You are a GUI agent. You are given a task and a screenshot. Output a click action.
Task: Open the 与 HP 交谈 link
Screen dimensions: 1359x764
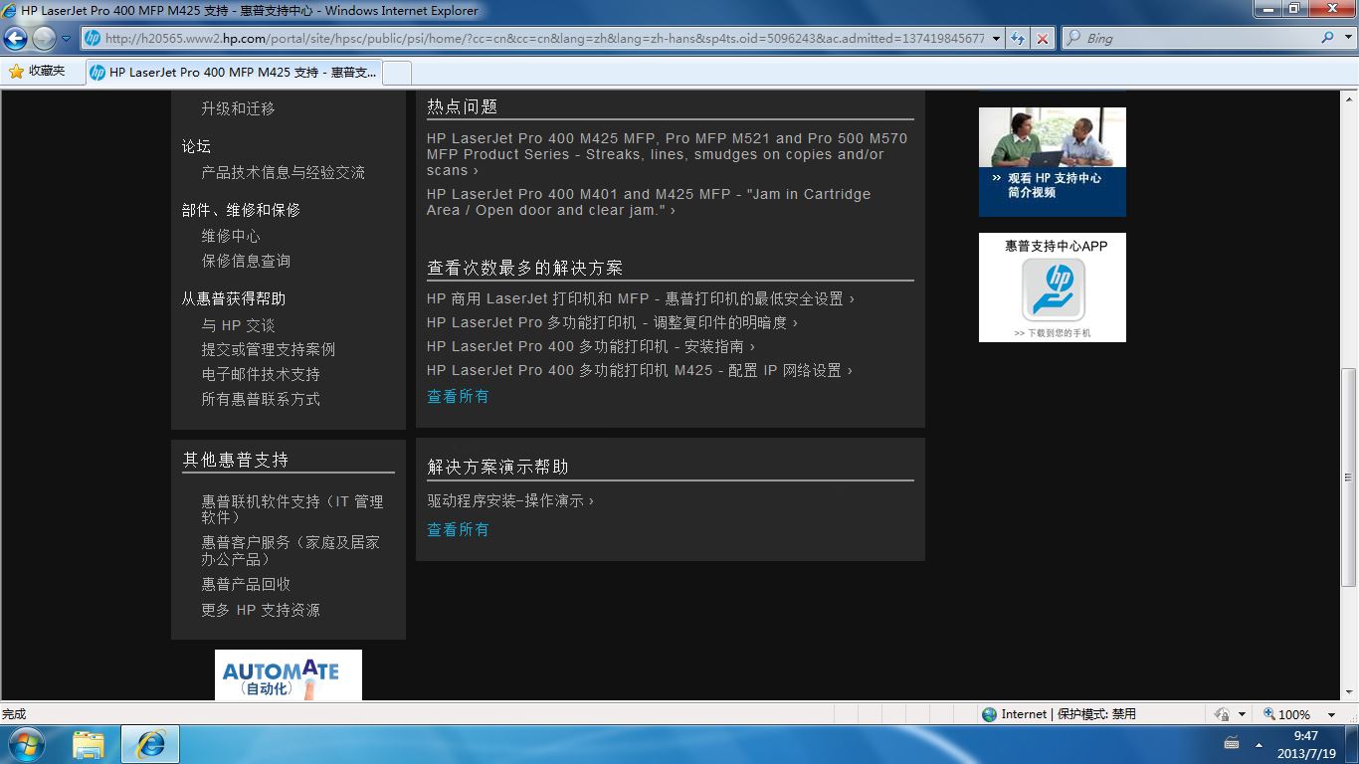click(x=238, y=325)
